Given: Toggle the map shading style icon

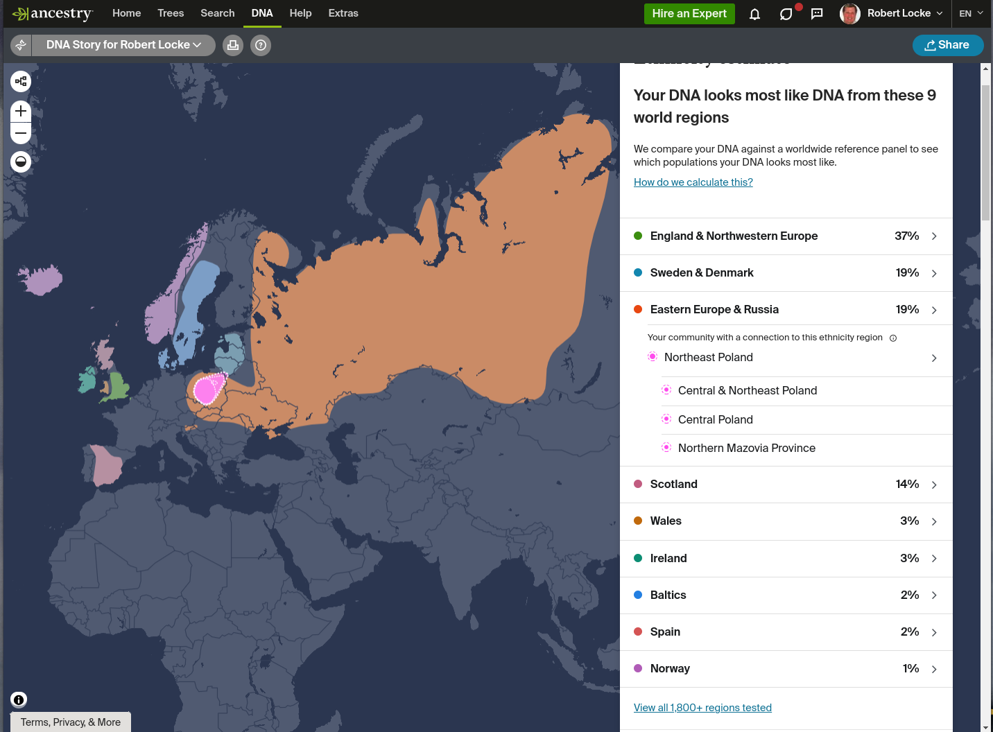Looking at the screenshot, I should point(20,162).
